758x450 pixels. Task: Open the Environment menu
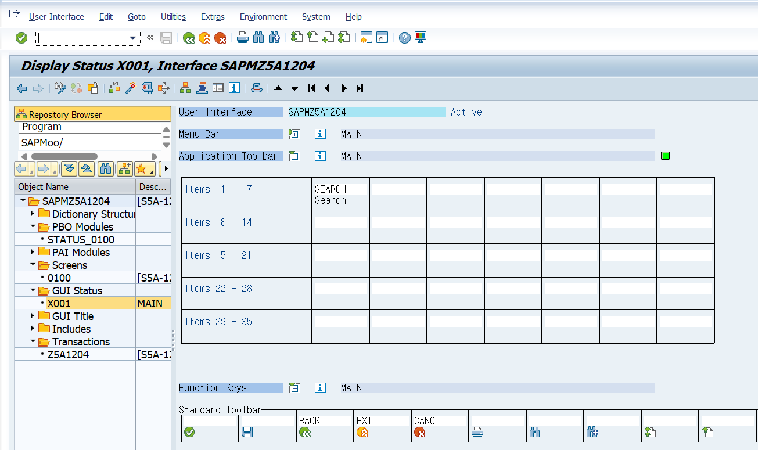click(263, 17)
